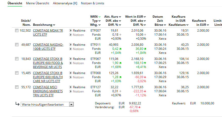This screenshot has width=222, height=117.
Task: Open the Aktienanalyse [K] tab
Action: pos(65,3)
